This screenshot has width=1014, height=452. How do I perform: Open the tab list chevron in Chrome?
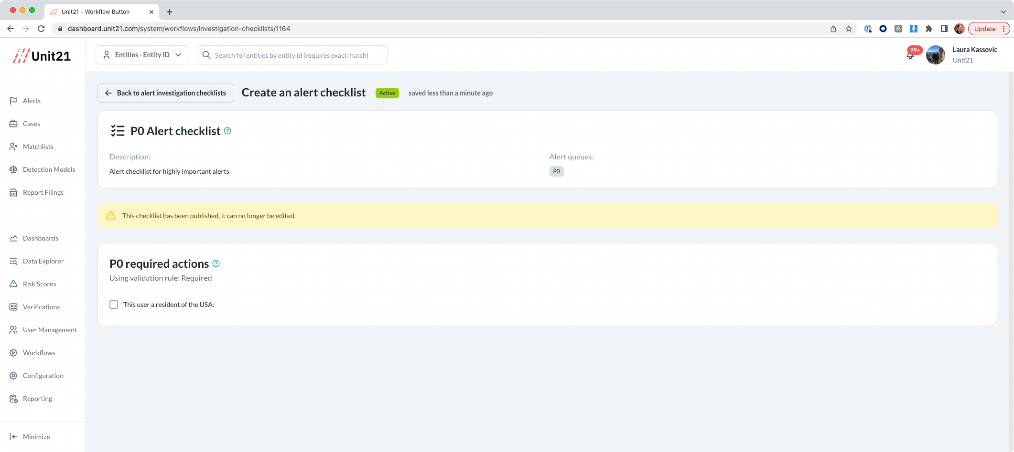pyautogui.click(x=1003, y=11)
